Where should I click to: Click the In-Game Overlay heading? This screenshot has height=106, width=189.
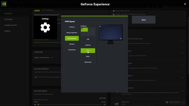tap(41, 69)
